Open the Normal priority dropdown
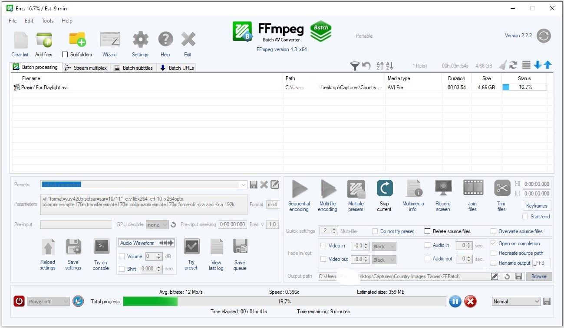Viewport: 564px width, 328px height. click(517, 302)
